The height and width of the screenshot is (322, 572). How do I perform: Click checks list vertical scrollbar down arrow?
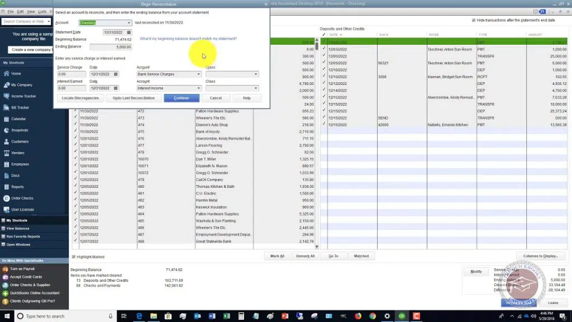(317, 247)
